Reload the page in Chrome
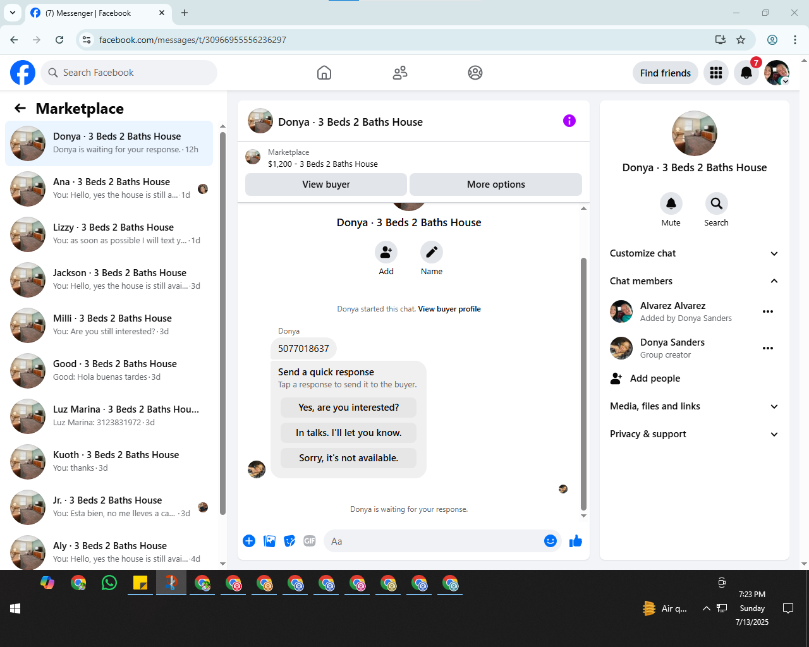809x647 pixels. coord(59,40)
